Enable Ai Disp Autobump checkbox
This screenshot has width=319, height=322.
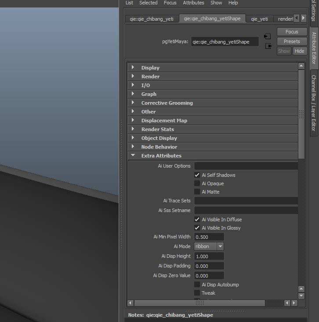(x=197, y=285)
